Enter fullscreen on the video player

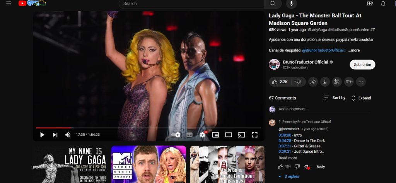[254, 135]
